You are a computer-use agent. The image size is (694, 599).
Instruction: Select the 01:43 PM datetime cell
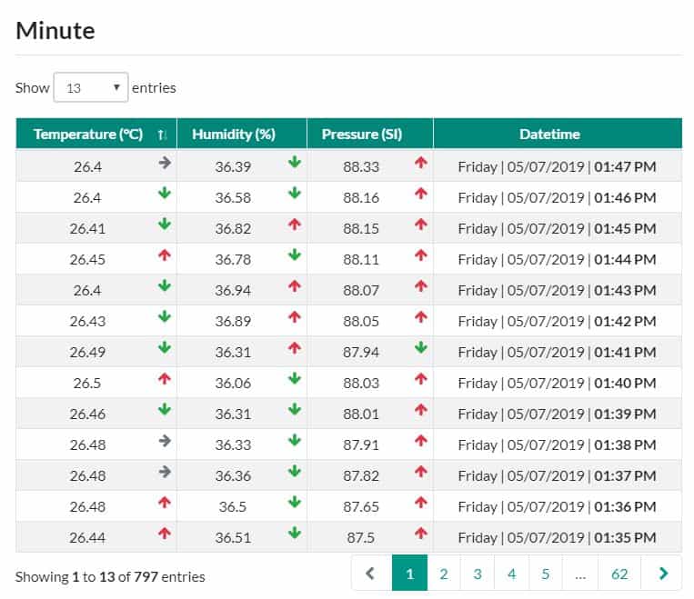point(558,290)
